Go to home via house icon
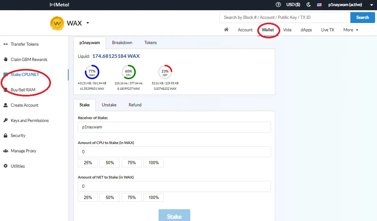 tap(226, 29)
